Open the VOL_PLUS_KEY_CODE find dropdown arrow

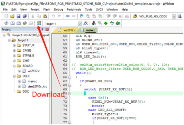[x=174, y=16]
